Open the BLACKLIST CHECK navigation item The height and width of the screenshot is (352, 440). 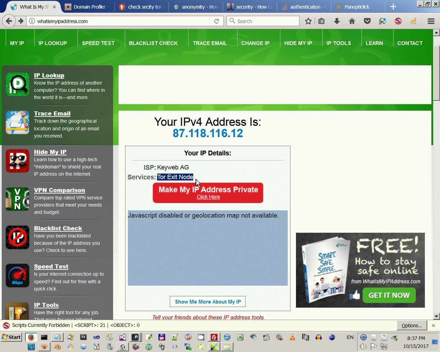pos(153,43)
